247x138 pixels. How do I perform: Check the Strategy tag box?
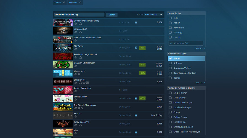[171, 33]
